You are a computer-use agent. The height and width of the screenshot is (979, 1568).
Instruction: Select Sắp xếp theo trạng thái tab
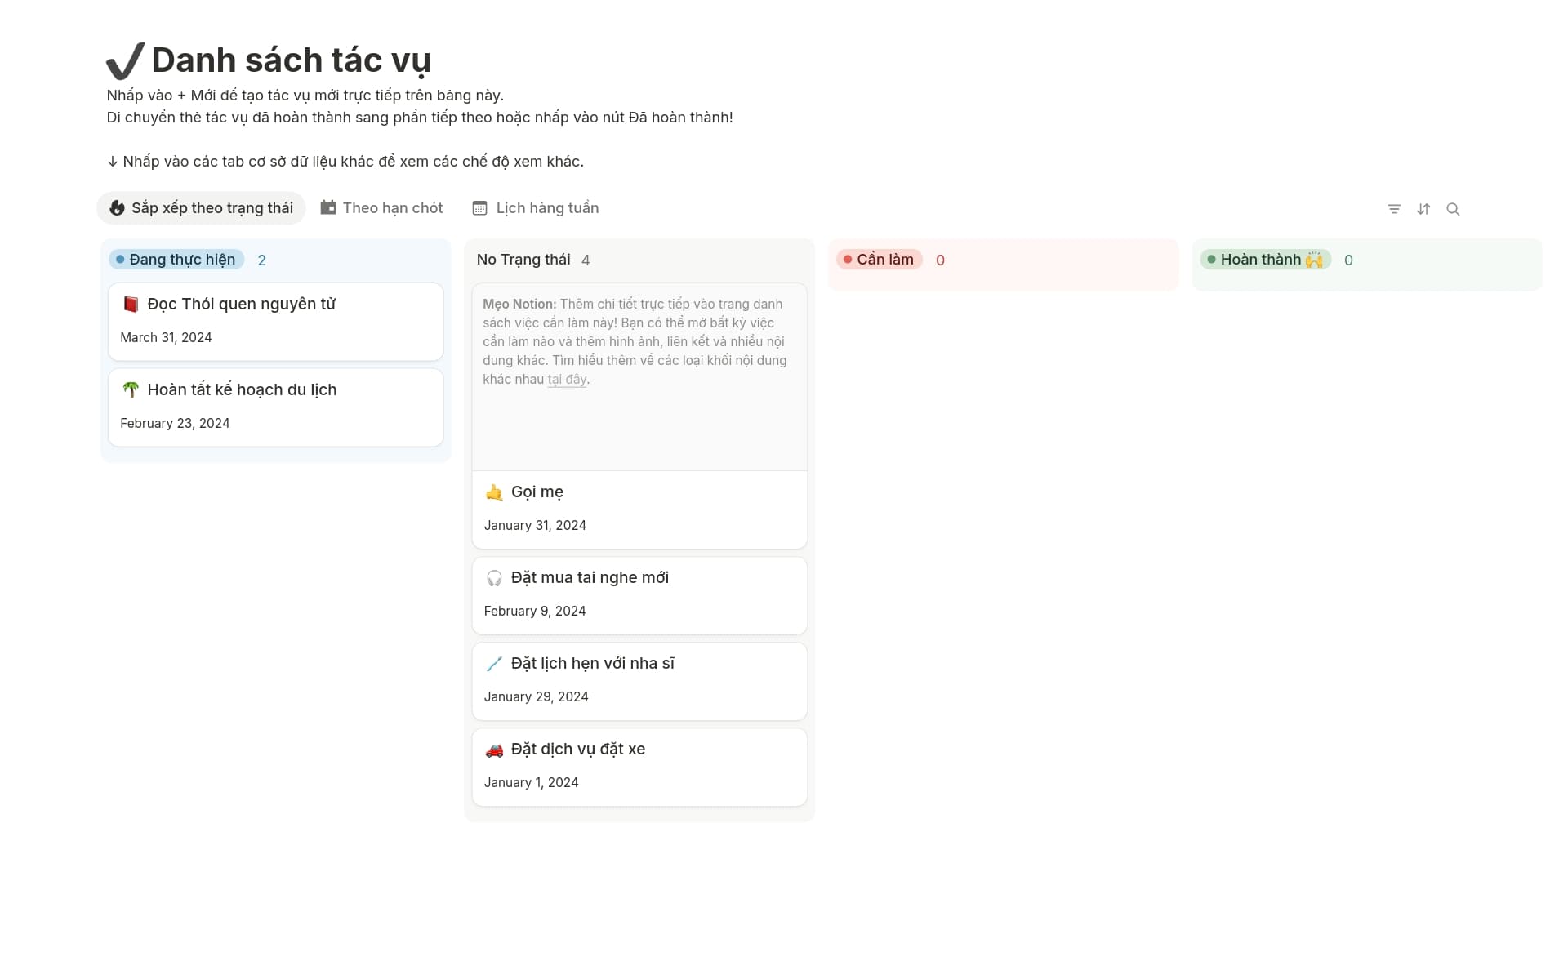[x=201, y=208]
